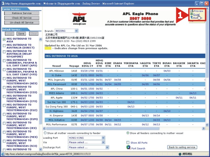Click the table horizontal scrollbar right arrow
This screenshot has height=157, width=210.
click(x=203, y=129)
